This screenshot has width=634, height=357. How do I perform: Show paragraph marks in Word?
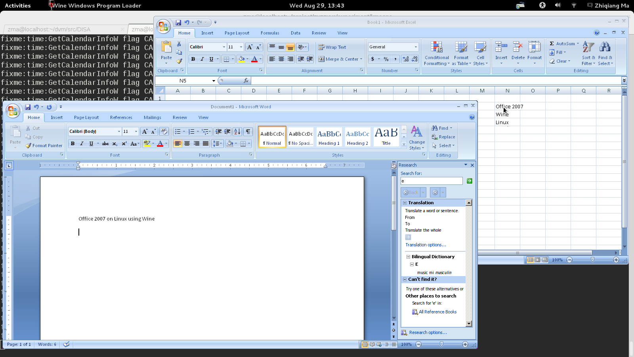(248, 131)
